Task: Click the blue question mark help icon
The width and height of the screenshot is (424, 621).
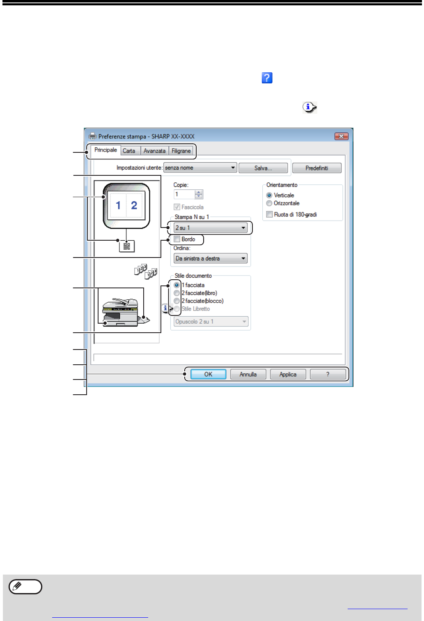Action: point(267,78)
